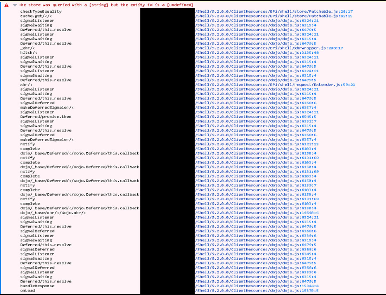Open the dojo.js:8545:5 source link

click(256, 117)
